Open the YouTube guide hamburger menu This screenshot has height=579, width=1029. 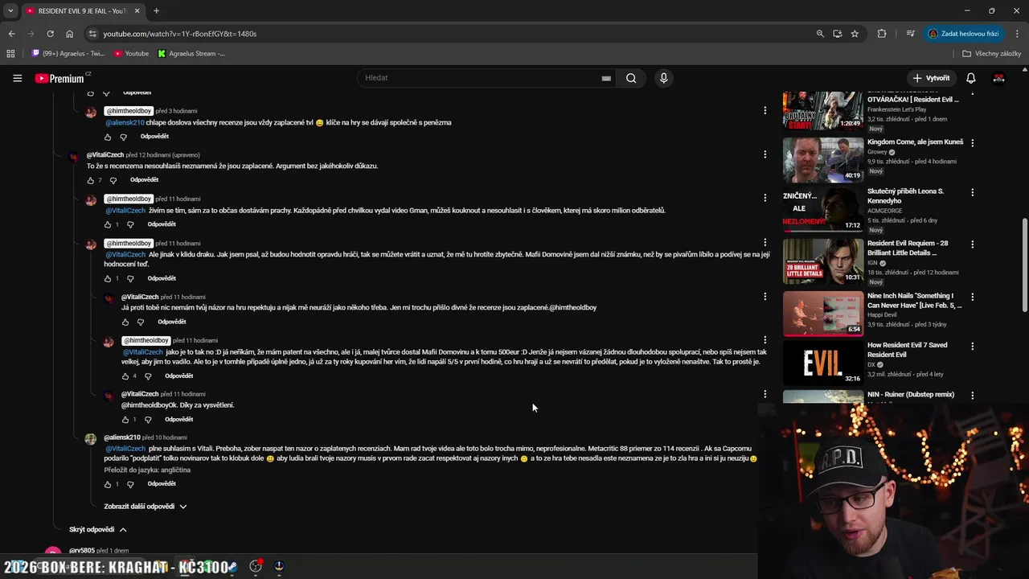pyautogui.click(x=17, y=78)
